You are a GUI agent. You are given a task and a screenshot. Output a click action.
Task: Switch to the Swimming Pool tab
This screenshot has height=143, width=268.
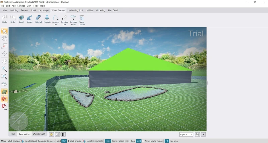[75, 10]
